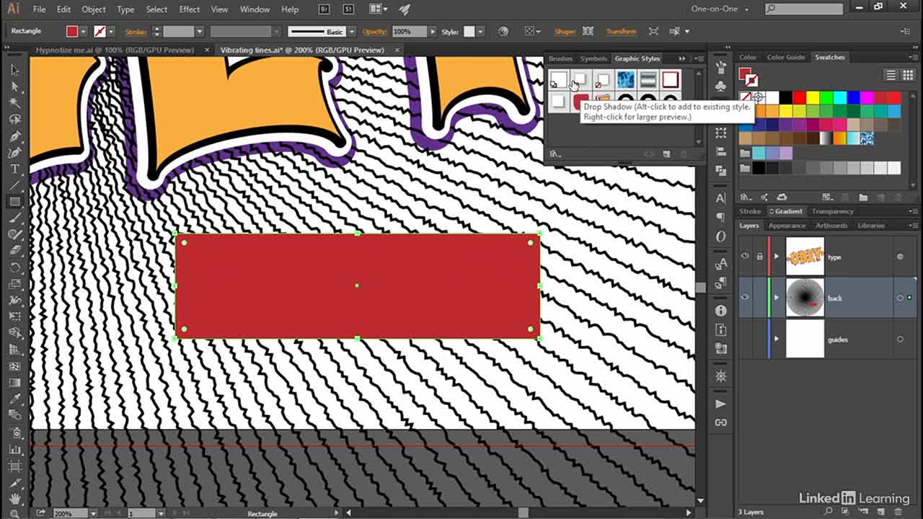Viewport: 923px width, 519px height.
Task: Toggle the lock on type layer
Action: pyautogui.click(x=759, y=257)
